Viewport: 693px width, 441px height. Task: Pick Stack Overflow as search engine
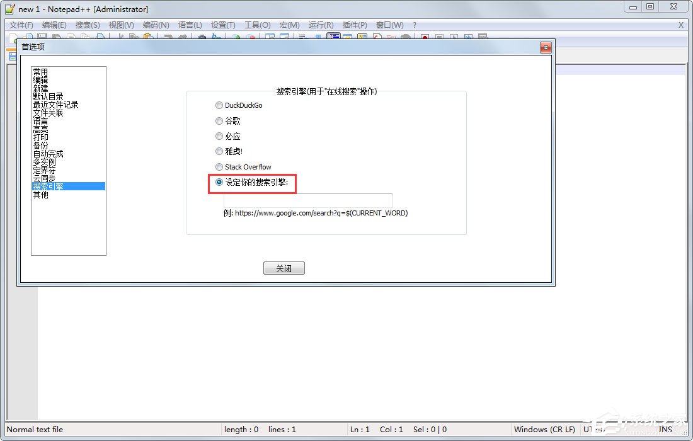(x=219, y=167)
